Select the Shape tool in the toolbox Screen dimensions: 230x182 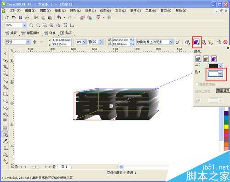(5, 60)
